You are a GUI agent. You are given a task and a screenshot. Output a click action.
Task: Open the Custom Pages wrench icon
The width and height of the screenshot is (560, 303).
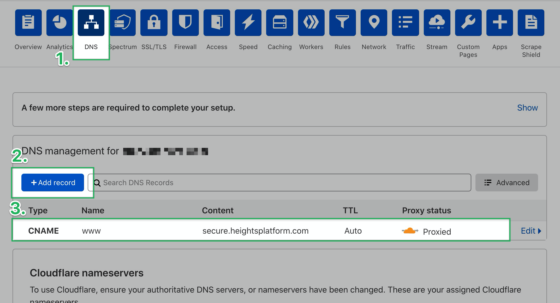[x=468, y=22]
